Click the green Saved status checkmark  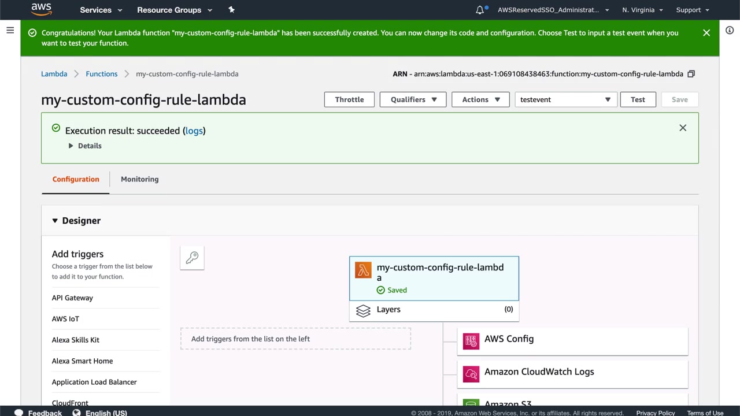[380, 290]
